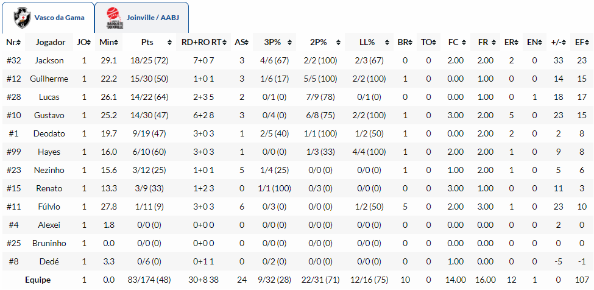This screenshot has height=290, width=594.
Task: Click the 3P% column header
Action: point(272,42)
